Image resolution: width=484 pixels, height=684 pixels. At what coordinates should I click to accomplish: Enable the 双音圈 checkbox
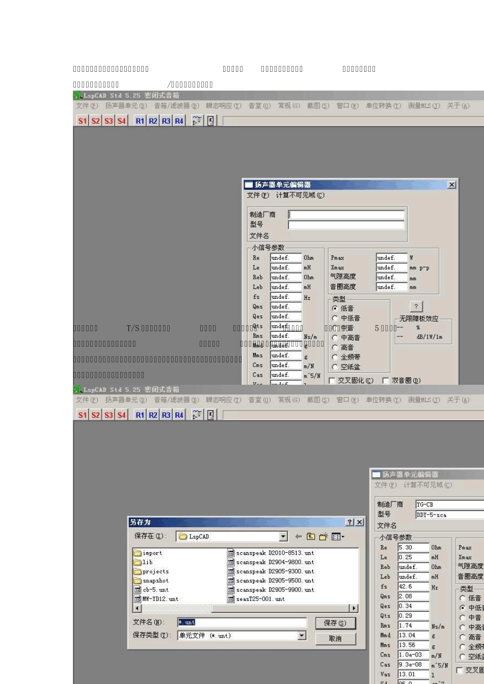click(x=386, y=381)
